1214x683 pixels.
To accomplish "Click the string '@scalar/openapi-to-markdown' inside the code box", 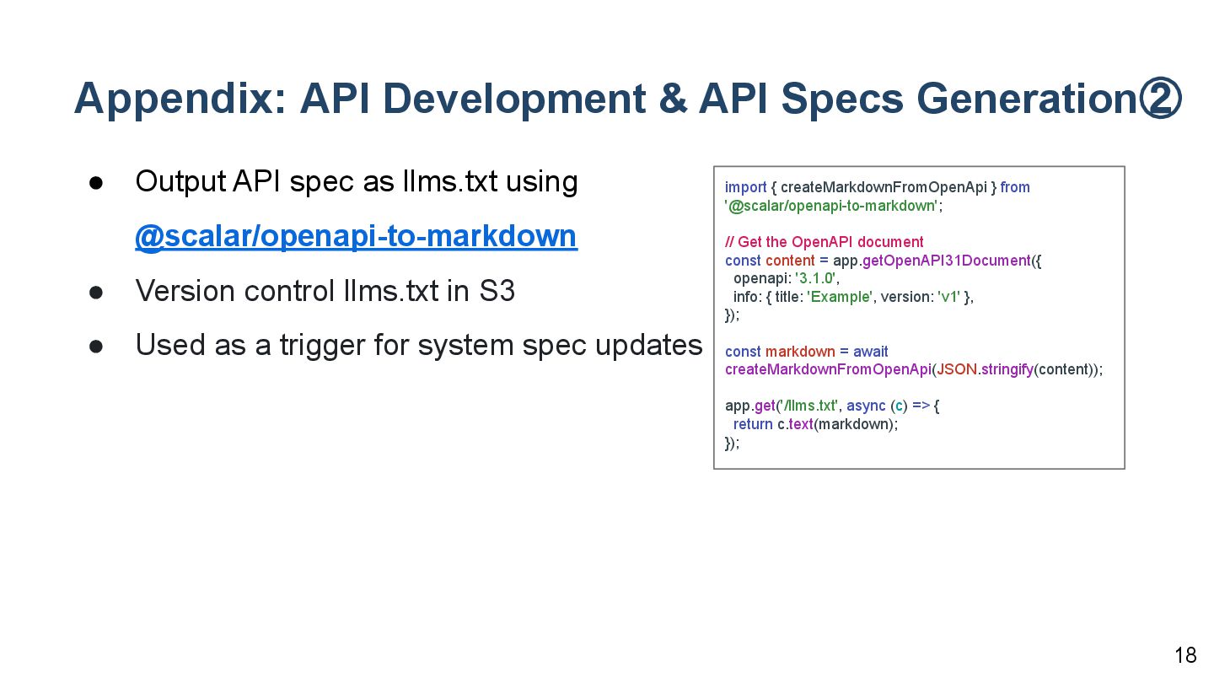I will click(832, 206).
